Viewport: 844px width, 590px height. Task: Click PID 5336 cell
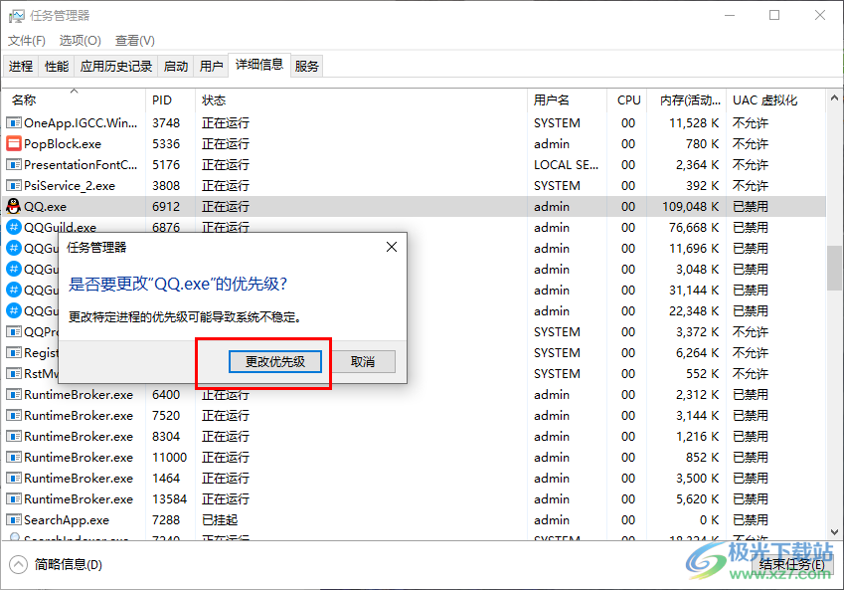click(166, 144)
